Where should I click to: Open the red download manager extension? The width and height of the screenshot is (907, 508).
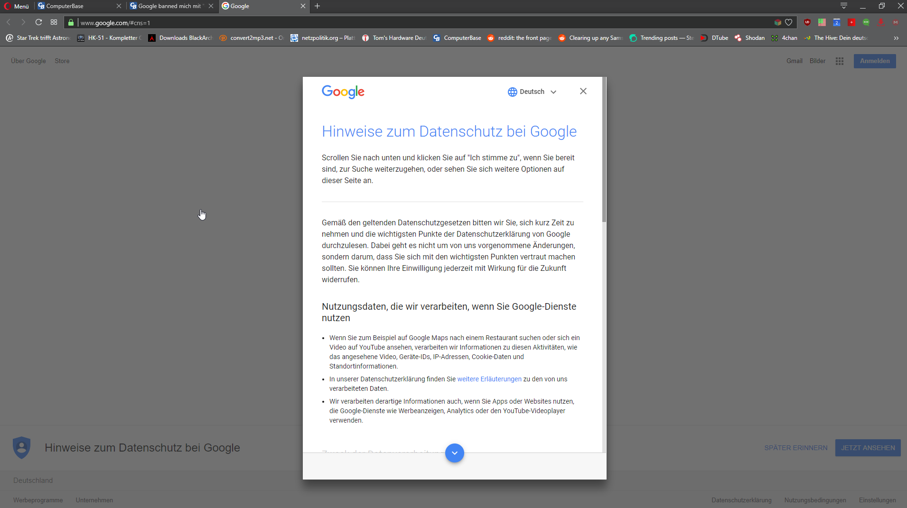click(x=880, y=22)
